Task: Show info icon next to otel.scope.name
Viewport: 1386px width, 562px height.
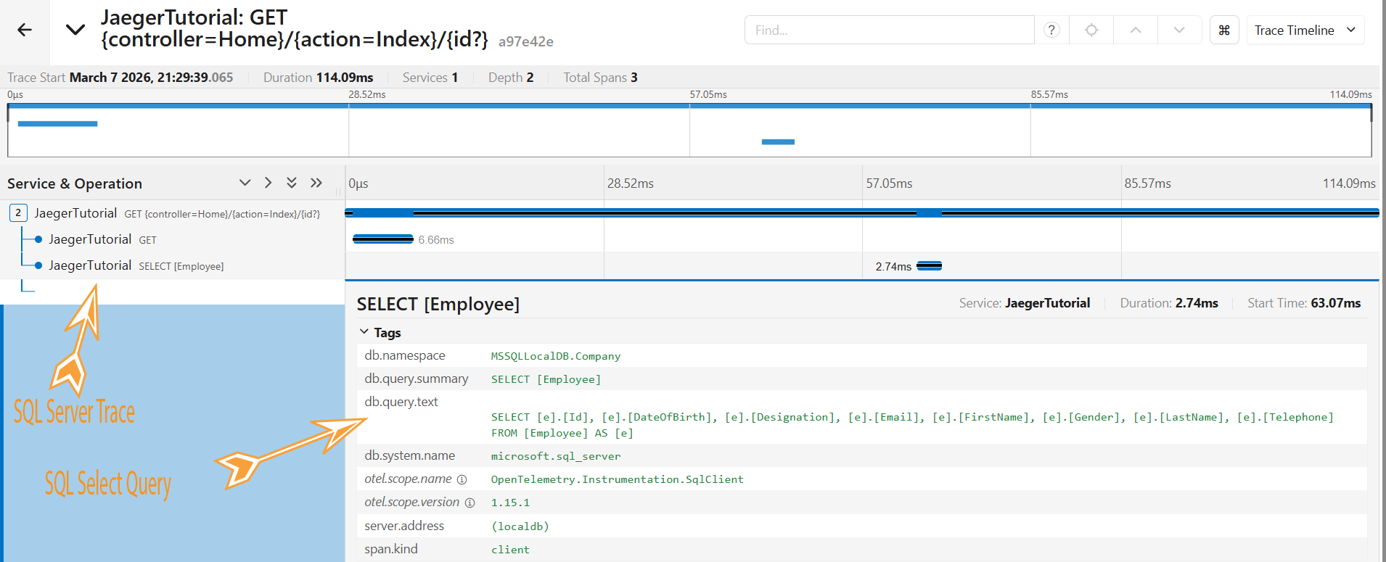Action: 462,479
